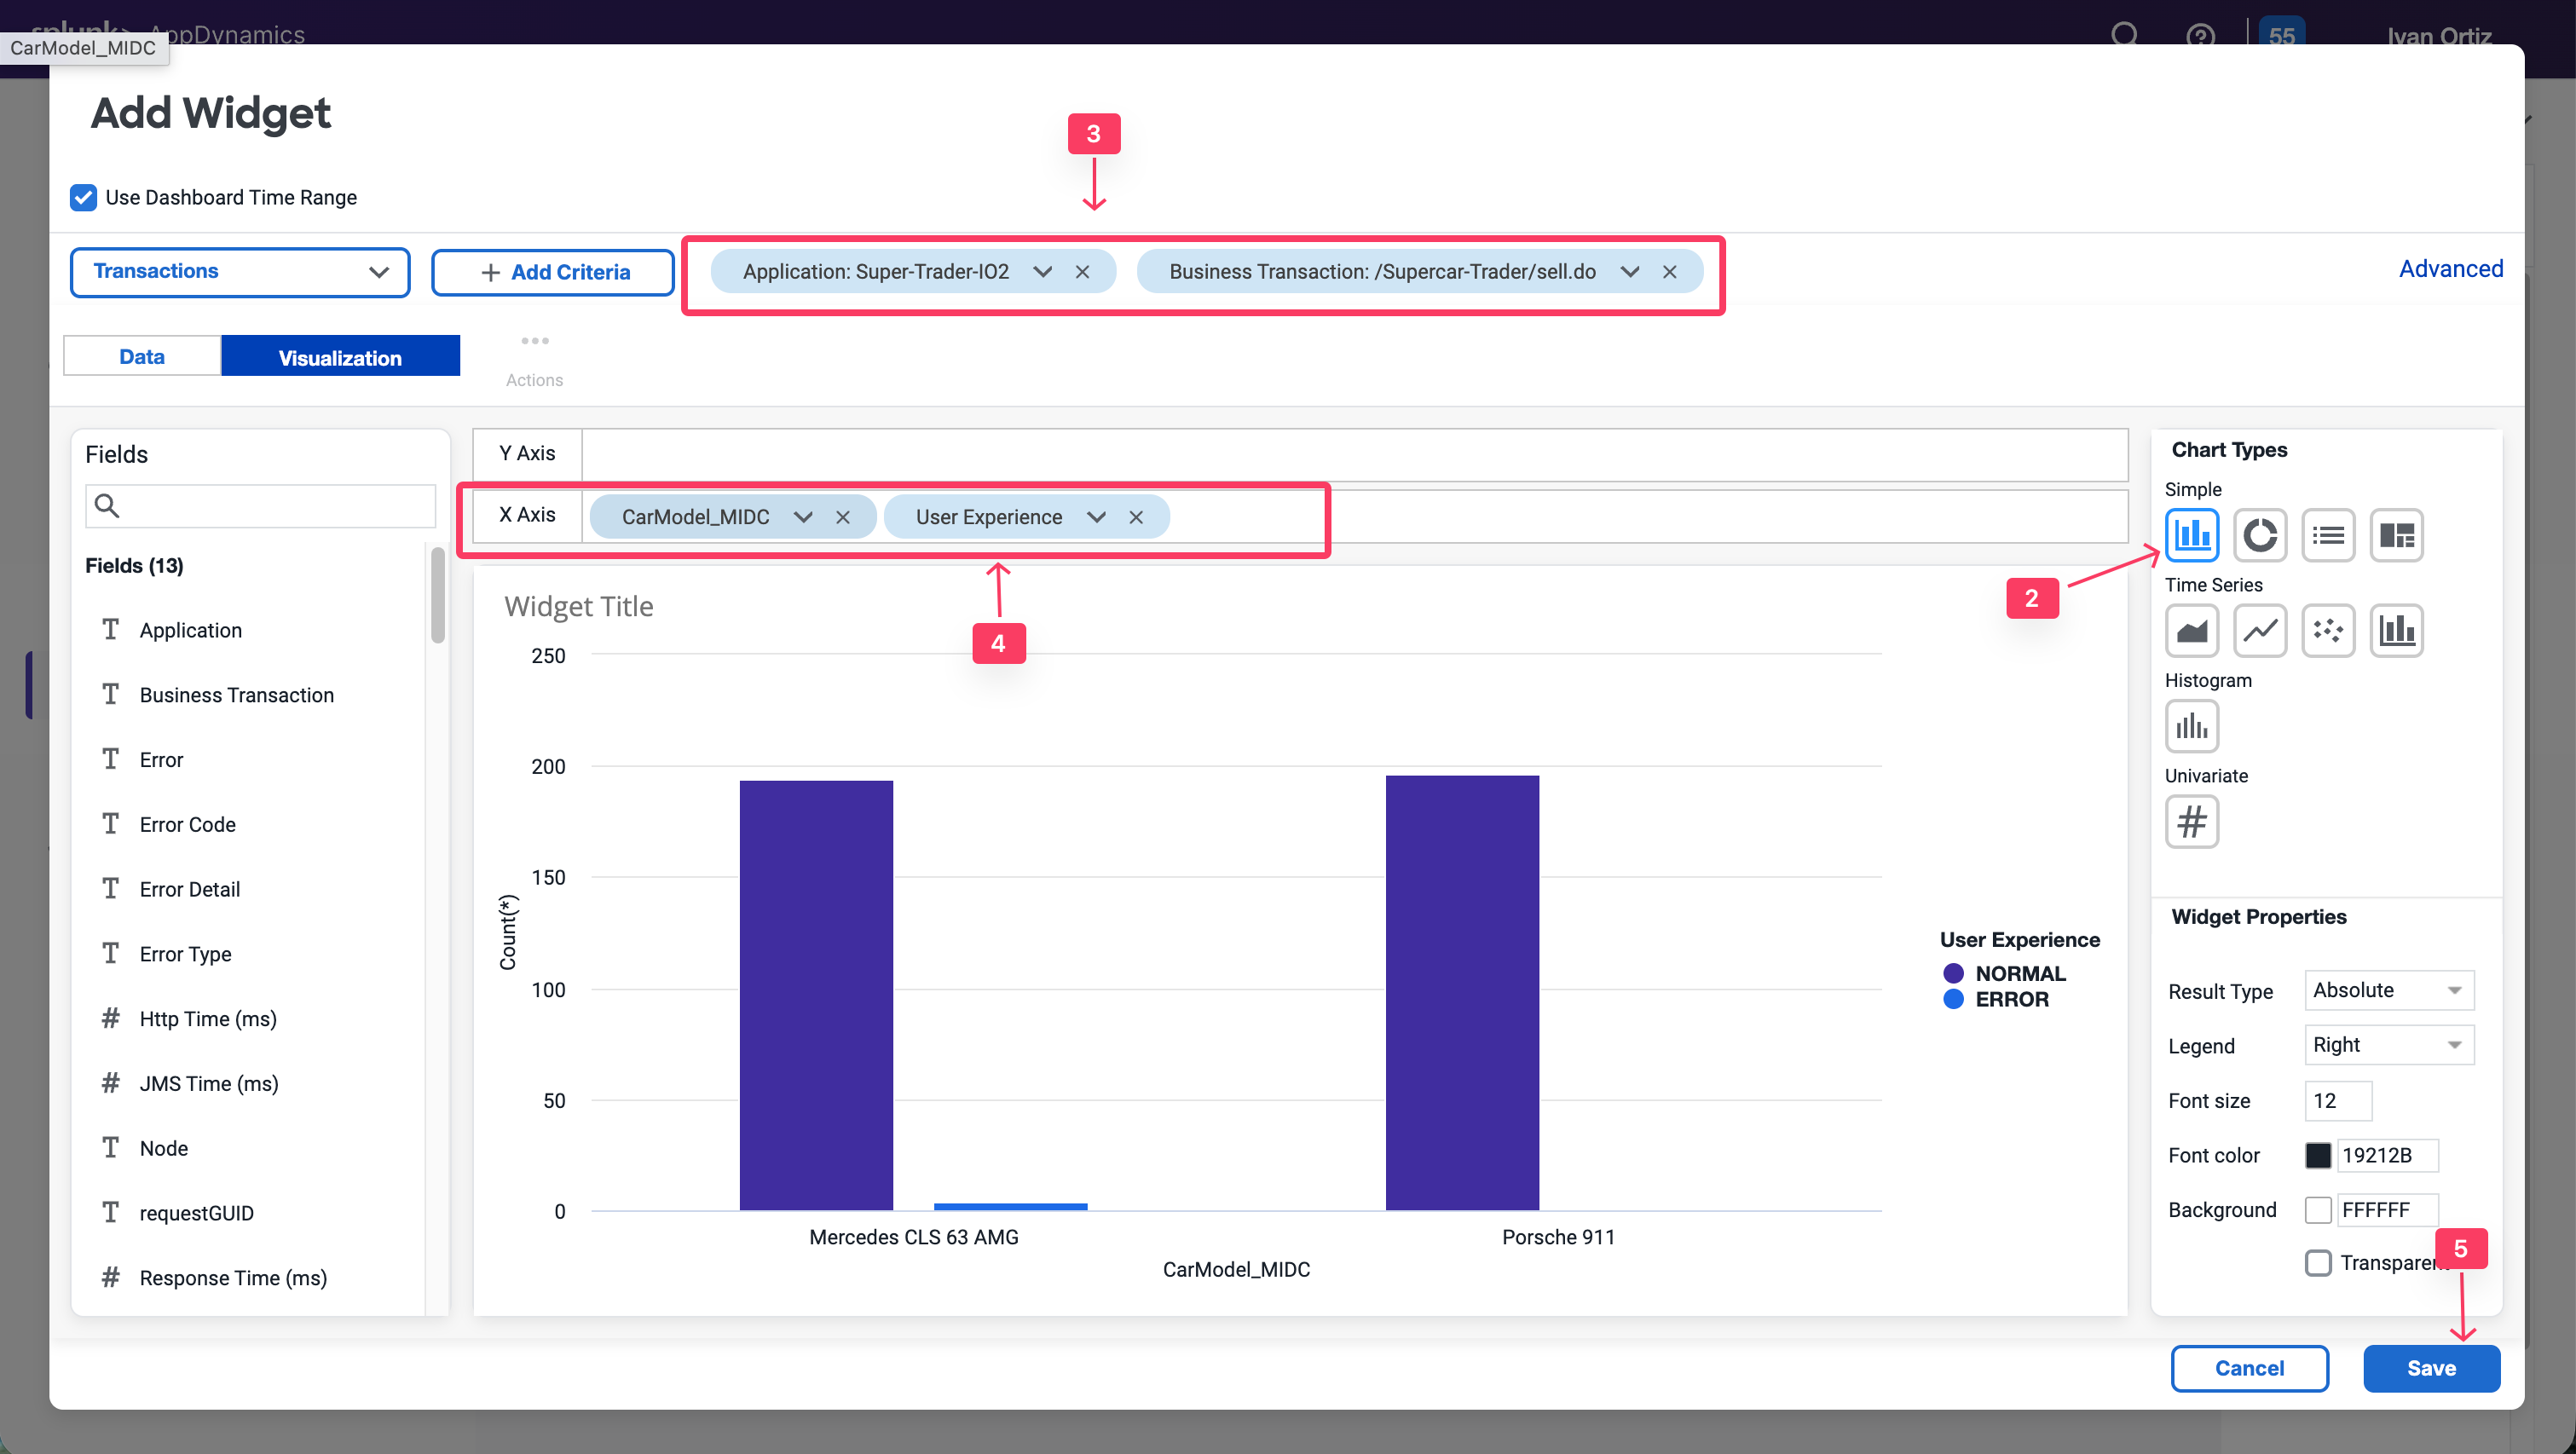Select the time series line chart icon

[2259, 630]
